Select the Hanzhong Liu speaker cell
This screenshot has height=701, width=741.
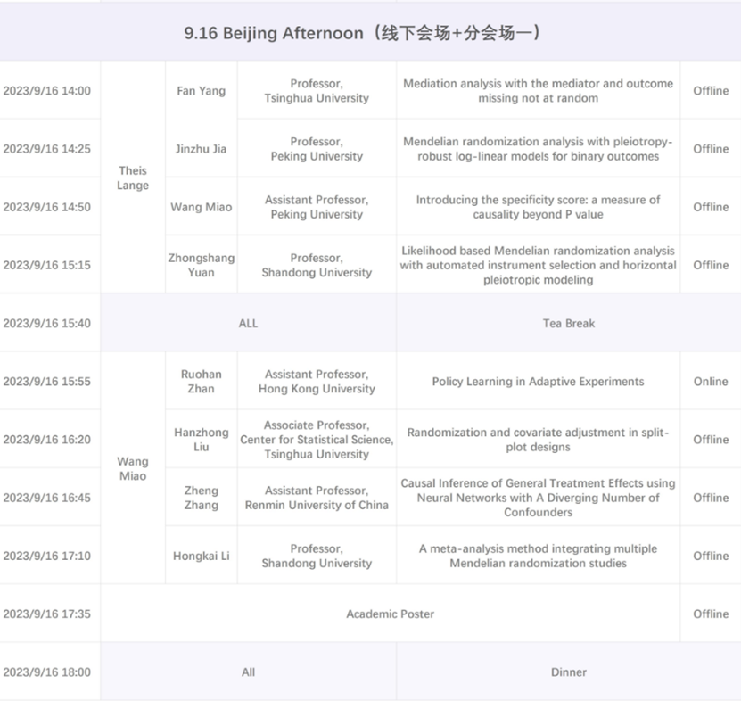point(201,440)
